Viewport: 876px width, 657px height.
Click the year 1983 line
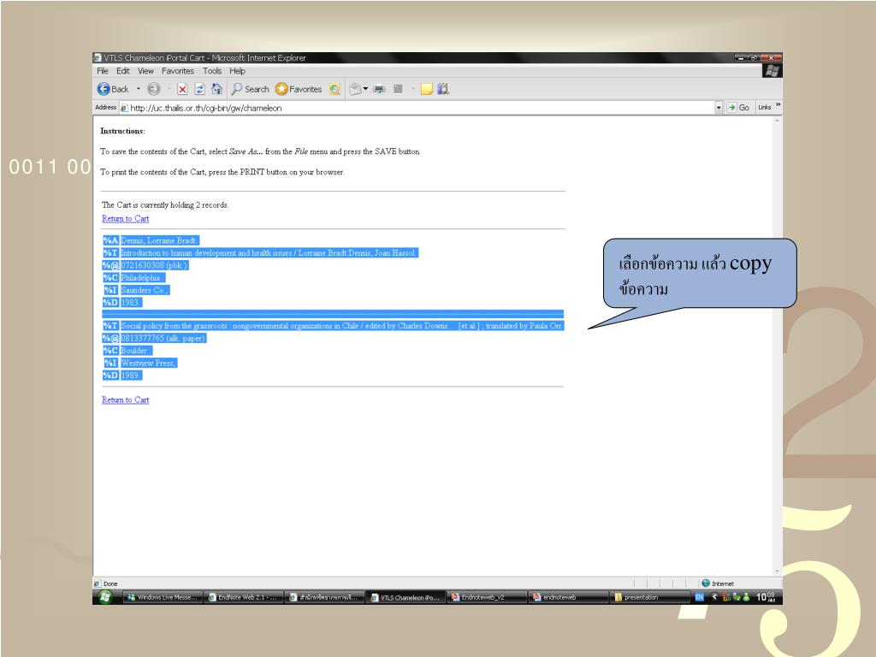tap(131, 302)
